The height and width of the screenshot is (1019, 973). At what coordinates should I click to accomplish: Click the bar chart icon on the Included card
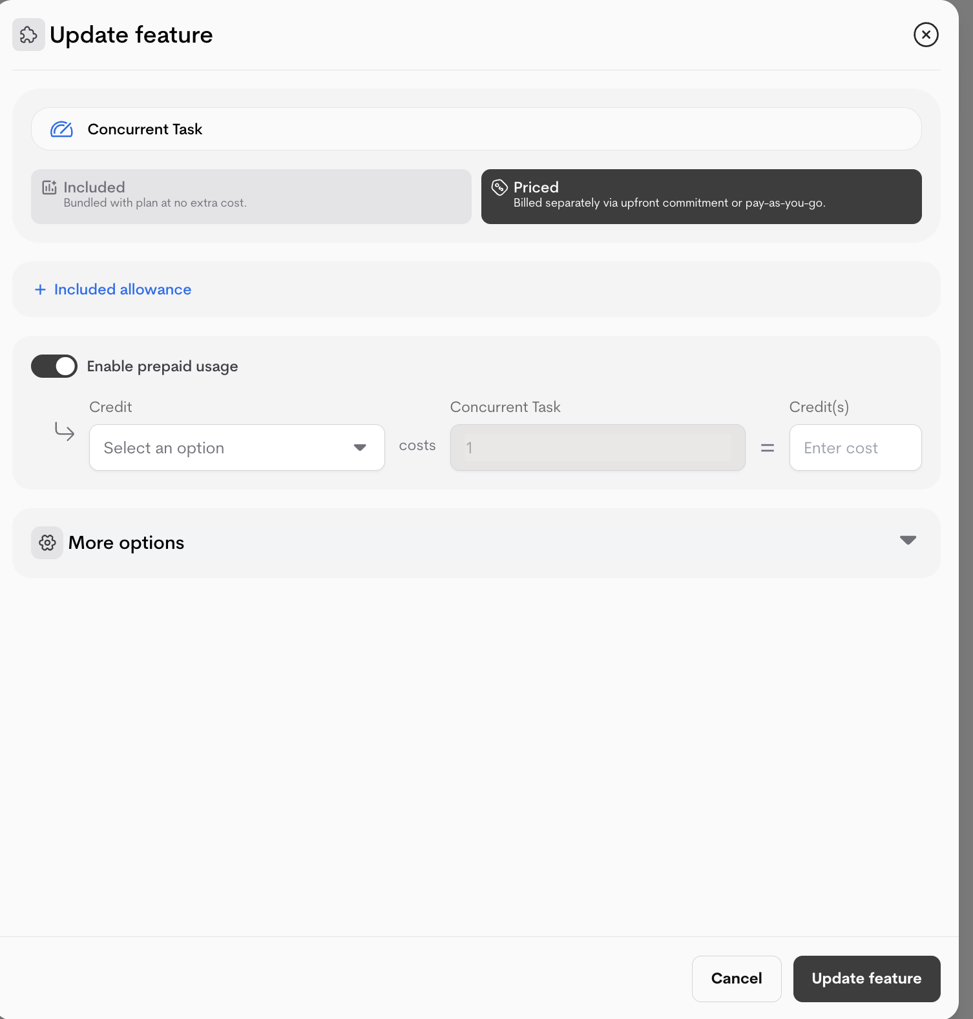pos(50,187)
